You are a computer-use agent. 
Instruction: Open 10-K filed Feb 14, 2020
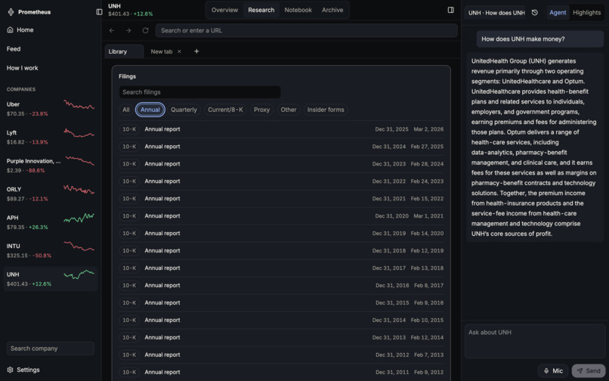click(x=281, y=234)
